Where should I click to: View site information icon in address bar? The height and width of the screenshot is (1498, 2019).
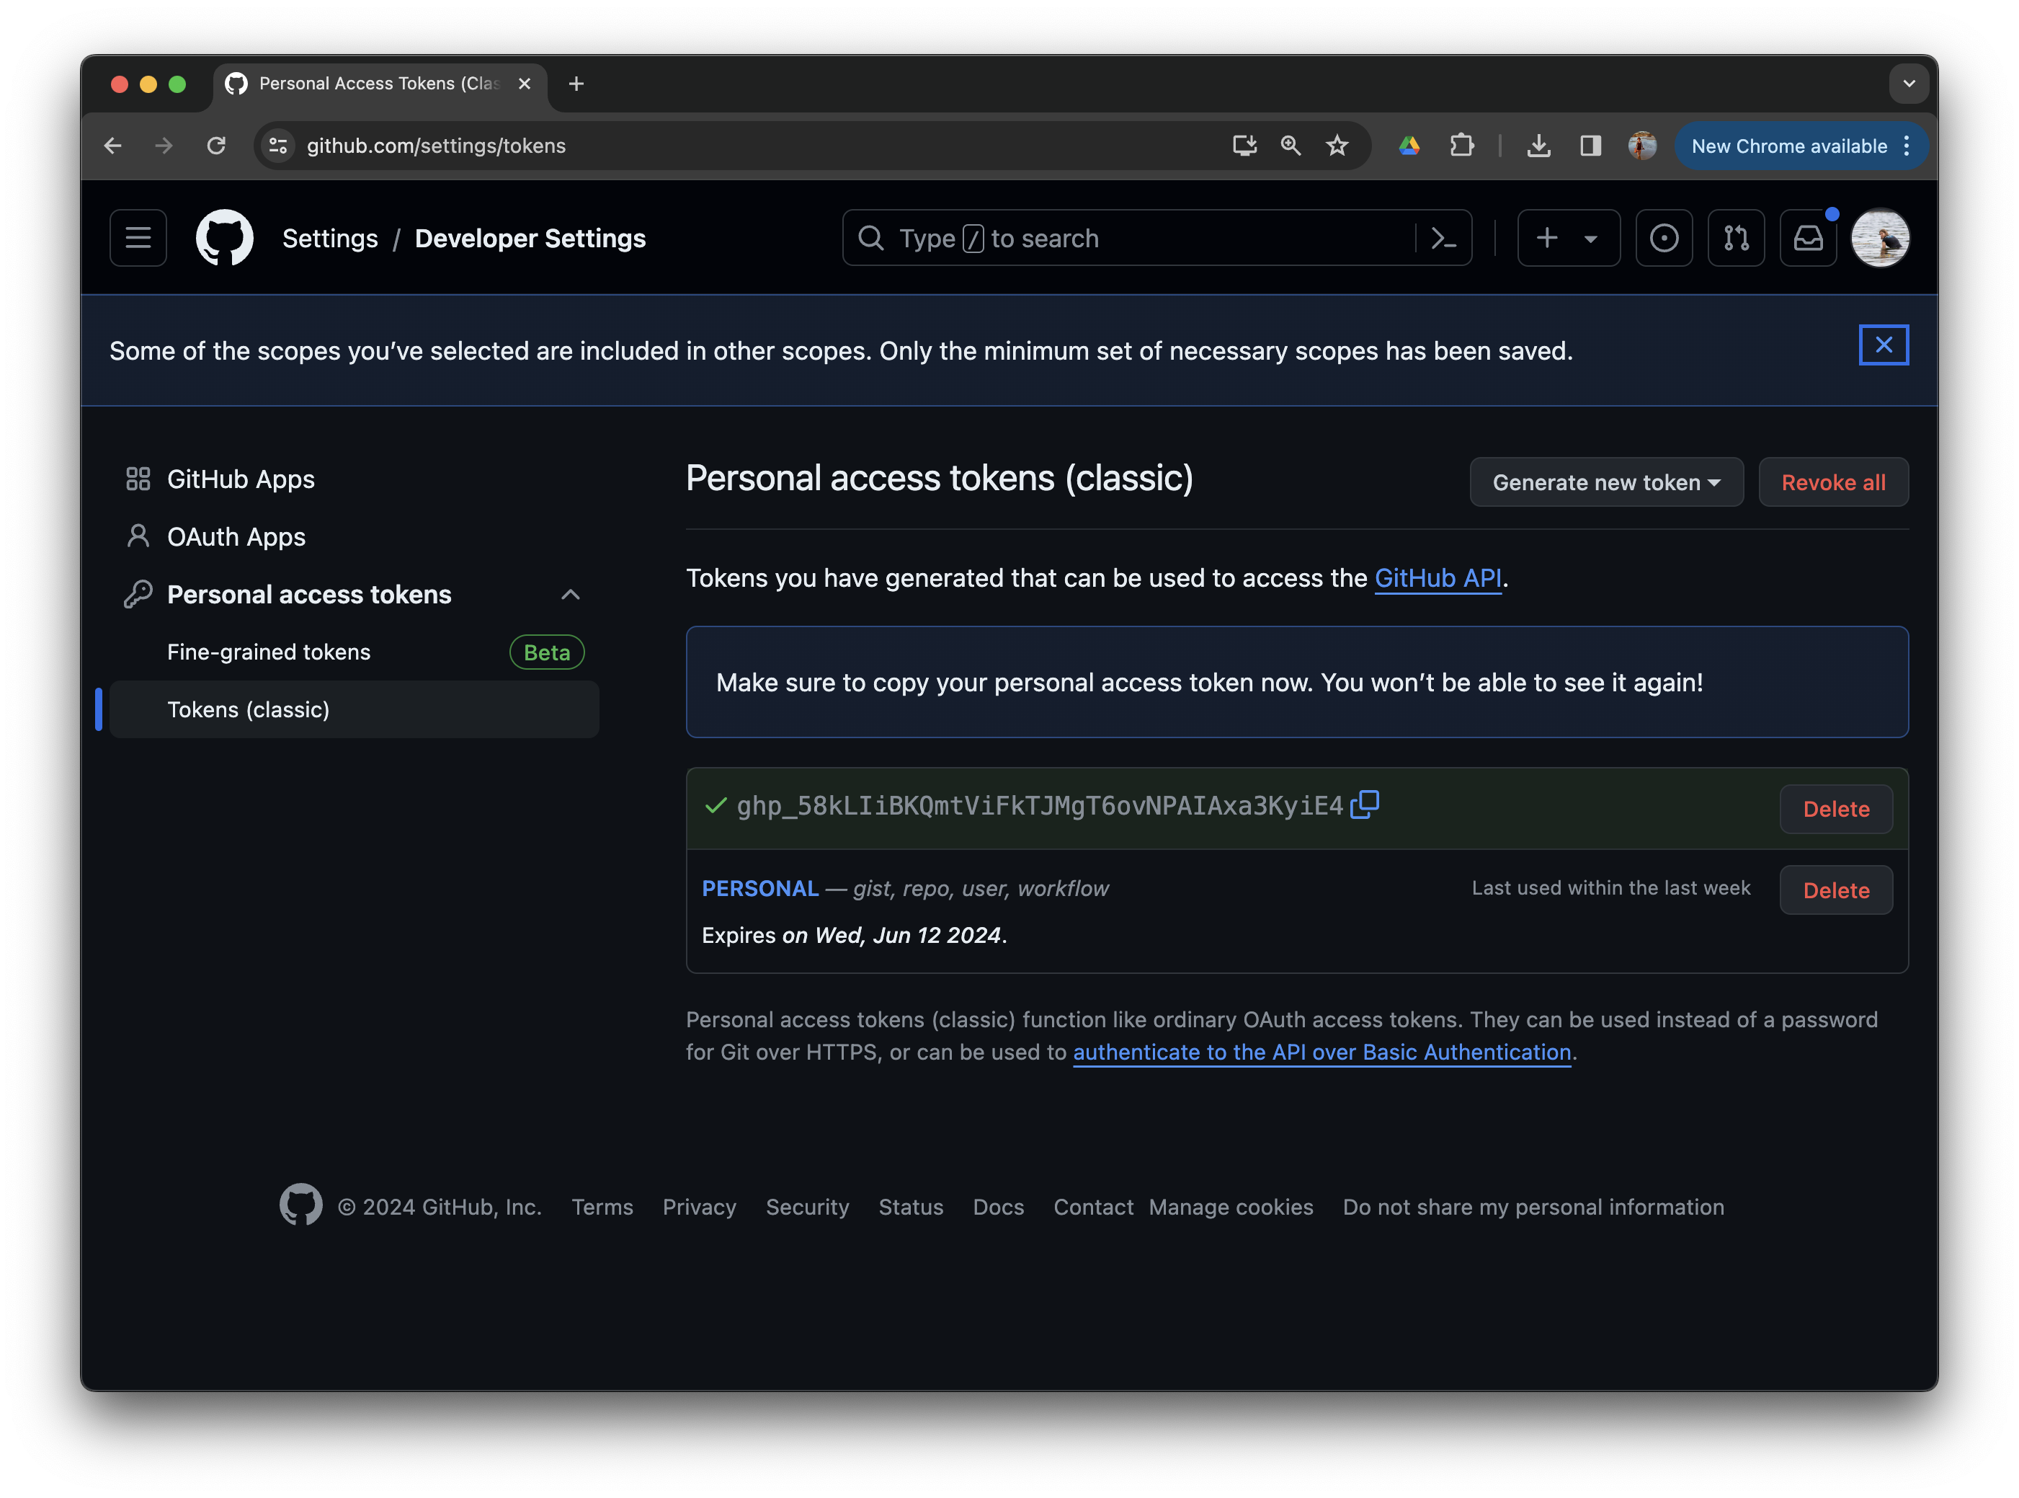(x=278, y=146)
